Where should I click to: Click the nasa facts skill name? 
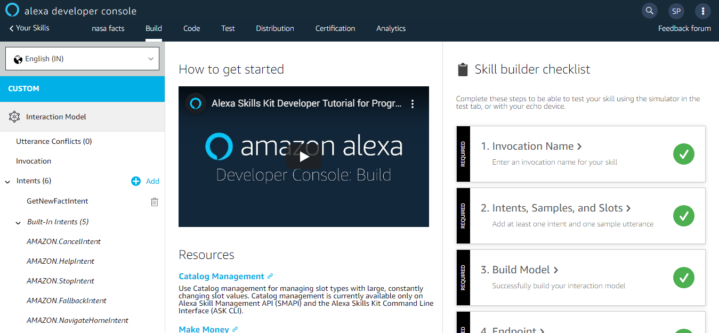[108, 28]
